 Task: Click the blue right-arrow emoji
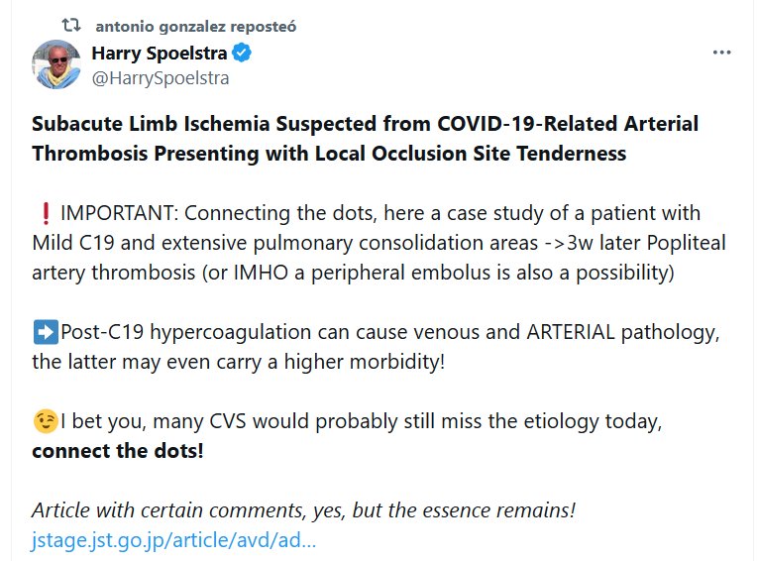(44, 332)
